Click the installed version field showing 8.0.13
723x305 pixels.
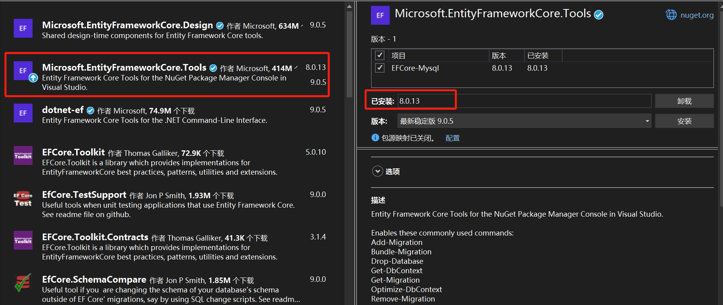(x=524, y=101)
